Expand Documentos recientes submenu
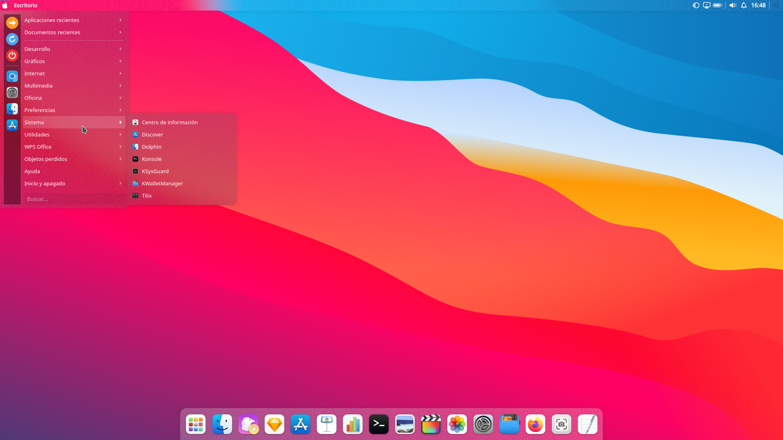 tap(74, 32)
